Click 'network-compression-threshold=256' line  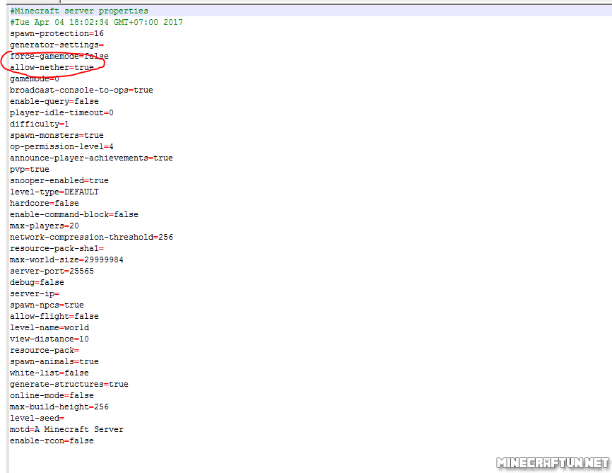[x=91, y=238]
